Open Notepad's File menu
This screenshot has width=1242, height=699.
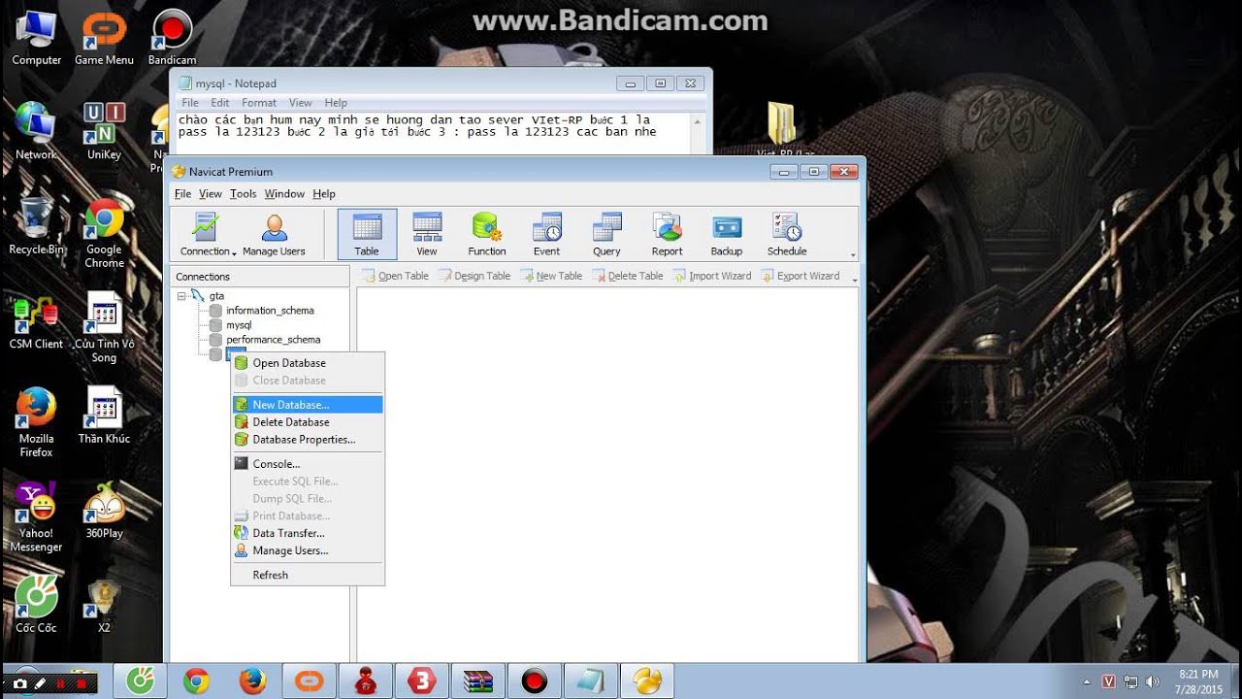pyautogui.click(x=190, y=103)
